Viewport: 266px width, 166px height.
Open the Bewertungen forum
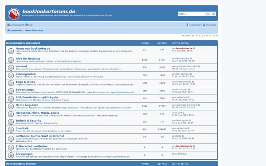click(25, 89)
